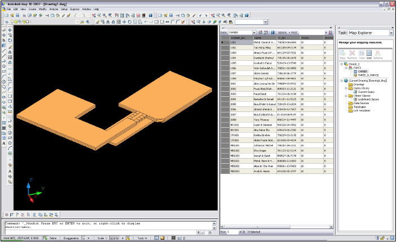Click the red circle icon in bottom toolbar
This screenshot has width=397, height=242.
[x=7, y=215]
